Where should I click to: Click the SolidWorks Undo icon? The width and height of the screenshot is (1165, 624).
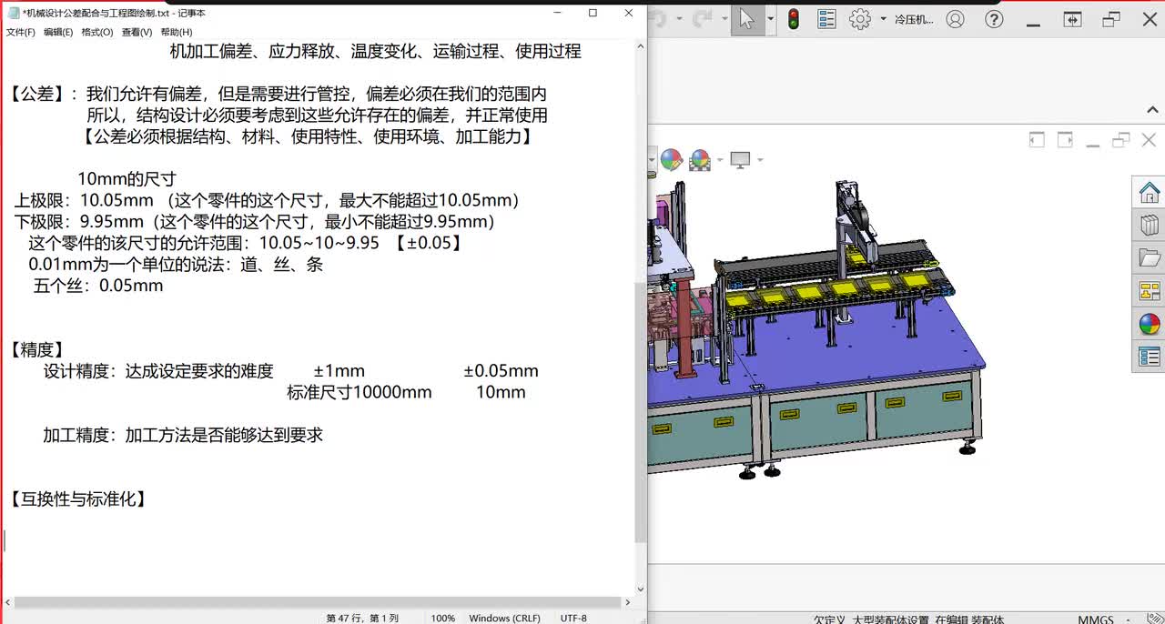[x=659, y=19]
